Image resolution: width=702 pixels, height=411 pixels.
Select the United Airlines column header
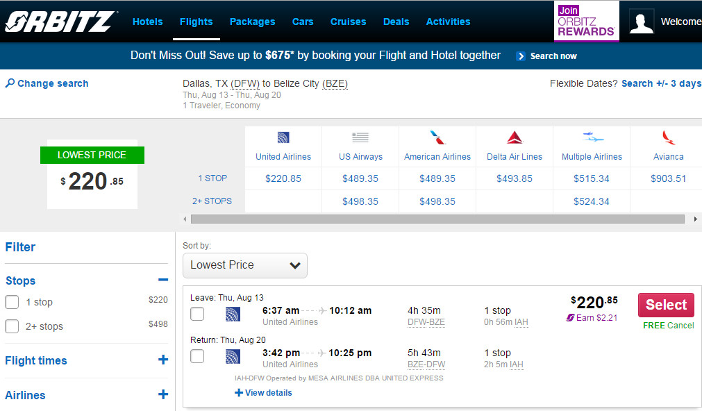coord(283,157)
